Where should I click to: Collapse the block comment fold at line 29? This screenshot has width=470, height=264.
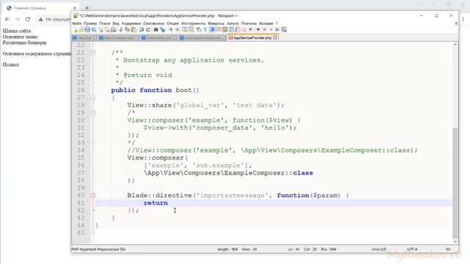tap(93, 113)
